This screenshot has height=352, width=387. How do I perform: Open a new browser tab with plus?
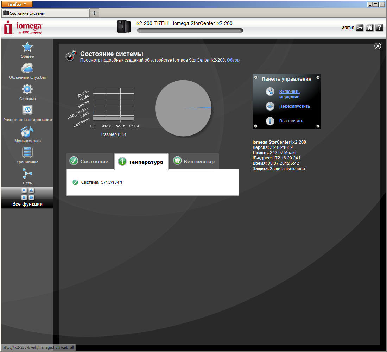click(94, 13)
